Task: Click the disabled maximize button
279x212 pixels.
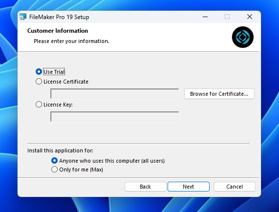Action: (227, 17)
